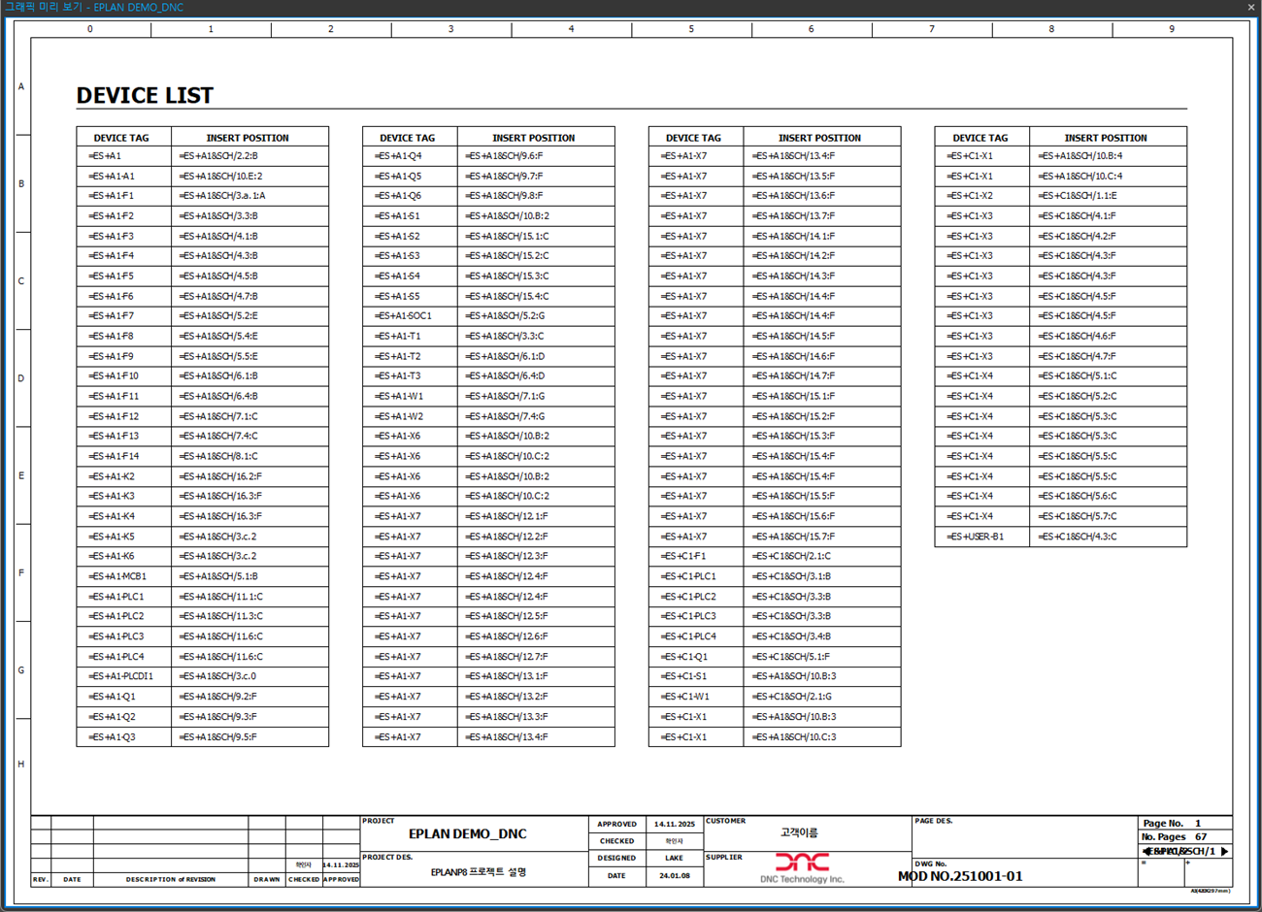Click the preview window title bar text
The image size is (1262, 912).
click(94, 7)
